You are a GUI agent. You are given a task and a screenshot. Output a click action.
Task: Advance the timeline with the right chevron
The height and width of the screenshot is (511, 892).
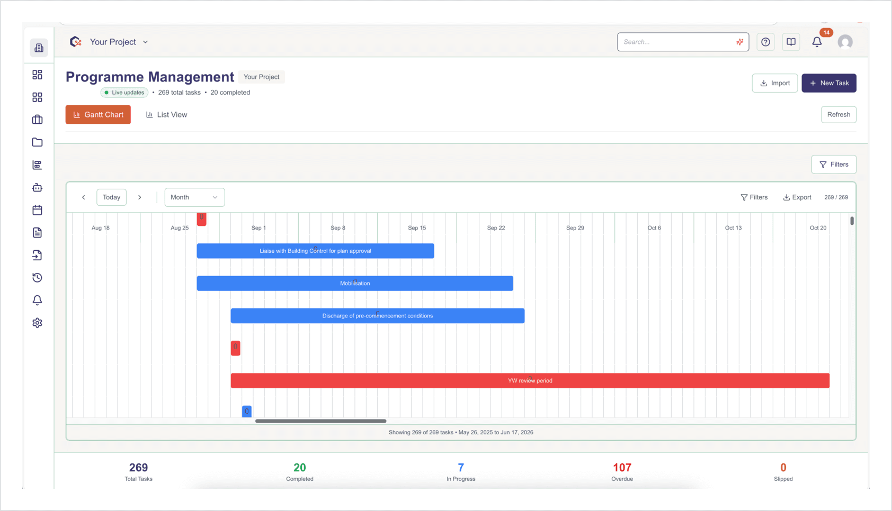pyautogui.click(x=140, y=197)
